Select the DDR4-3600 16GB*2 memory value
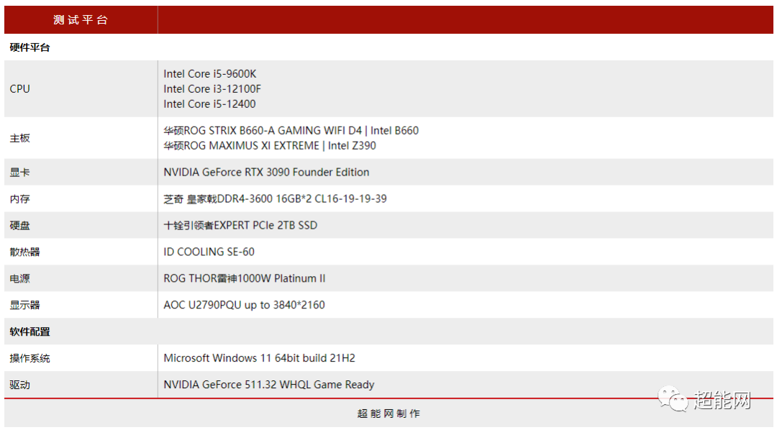This screenshot has width=777, height=435. click(x=275, y=198)
